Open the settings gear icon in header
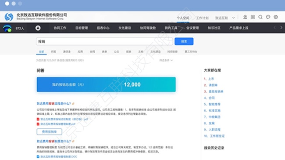Viewport: 285px width, 160px height. 276,17
